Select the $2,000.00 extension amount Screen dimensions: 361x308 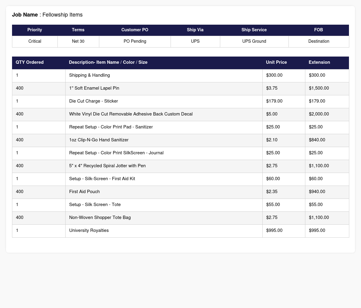click(319, 114)
